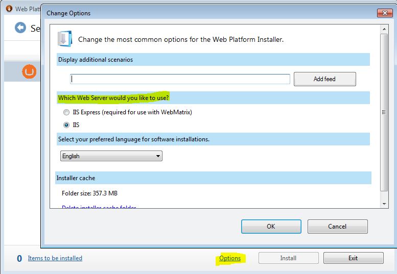Click the Cancel button
397x274 pixels.
(338, 226)
